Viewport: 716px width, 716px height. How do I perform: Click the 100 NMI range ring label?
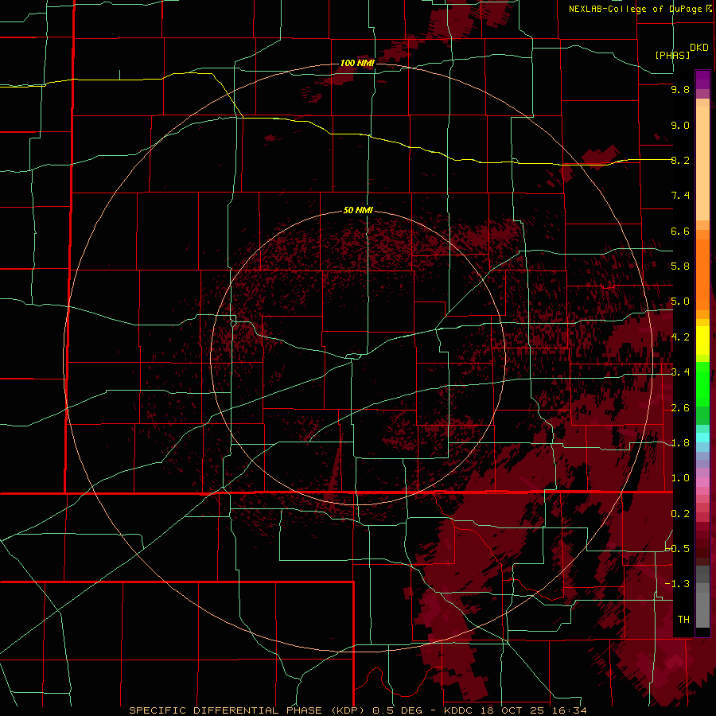[357, 63]
